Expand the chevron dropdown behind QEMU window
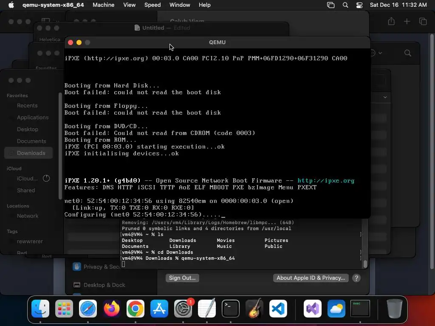Screen dimensions: 435x326 pyautogui.click(x=385, y=97)
